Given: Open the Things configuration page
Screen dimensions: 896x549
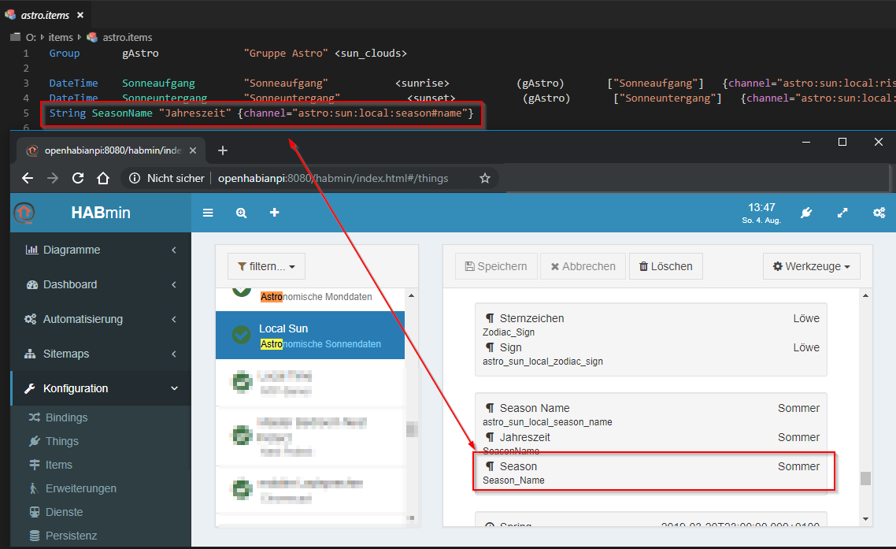Looking at the screenshot, I should 61,441.
